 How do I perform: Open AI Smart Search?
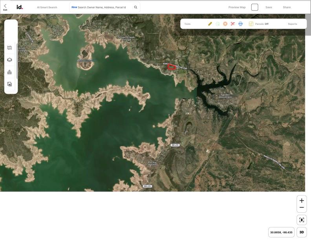pos(47,7)
